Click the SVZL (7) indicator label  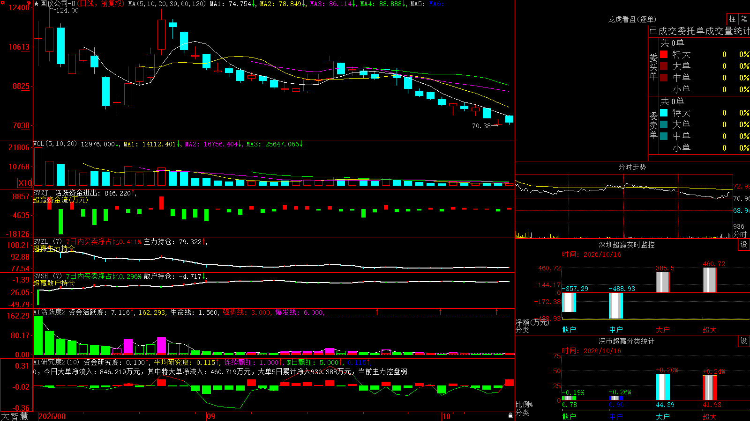pos(47,242)
